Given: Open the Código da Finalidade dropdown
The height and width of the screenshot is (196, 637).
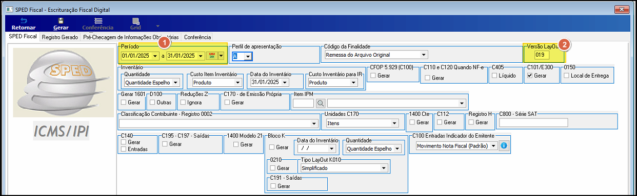Looking at the screenshot, I should [424, 54].
